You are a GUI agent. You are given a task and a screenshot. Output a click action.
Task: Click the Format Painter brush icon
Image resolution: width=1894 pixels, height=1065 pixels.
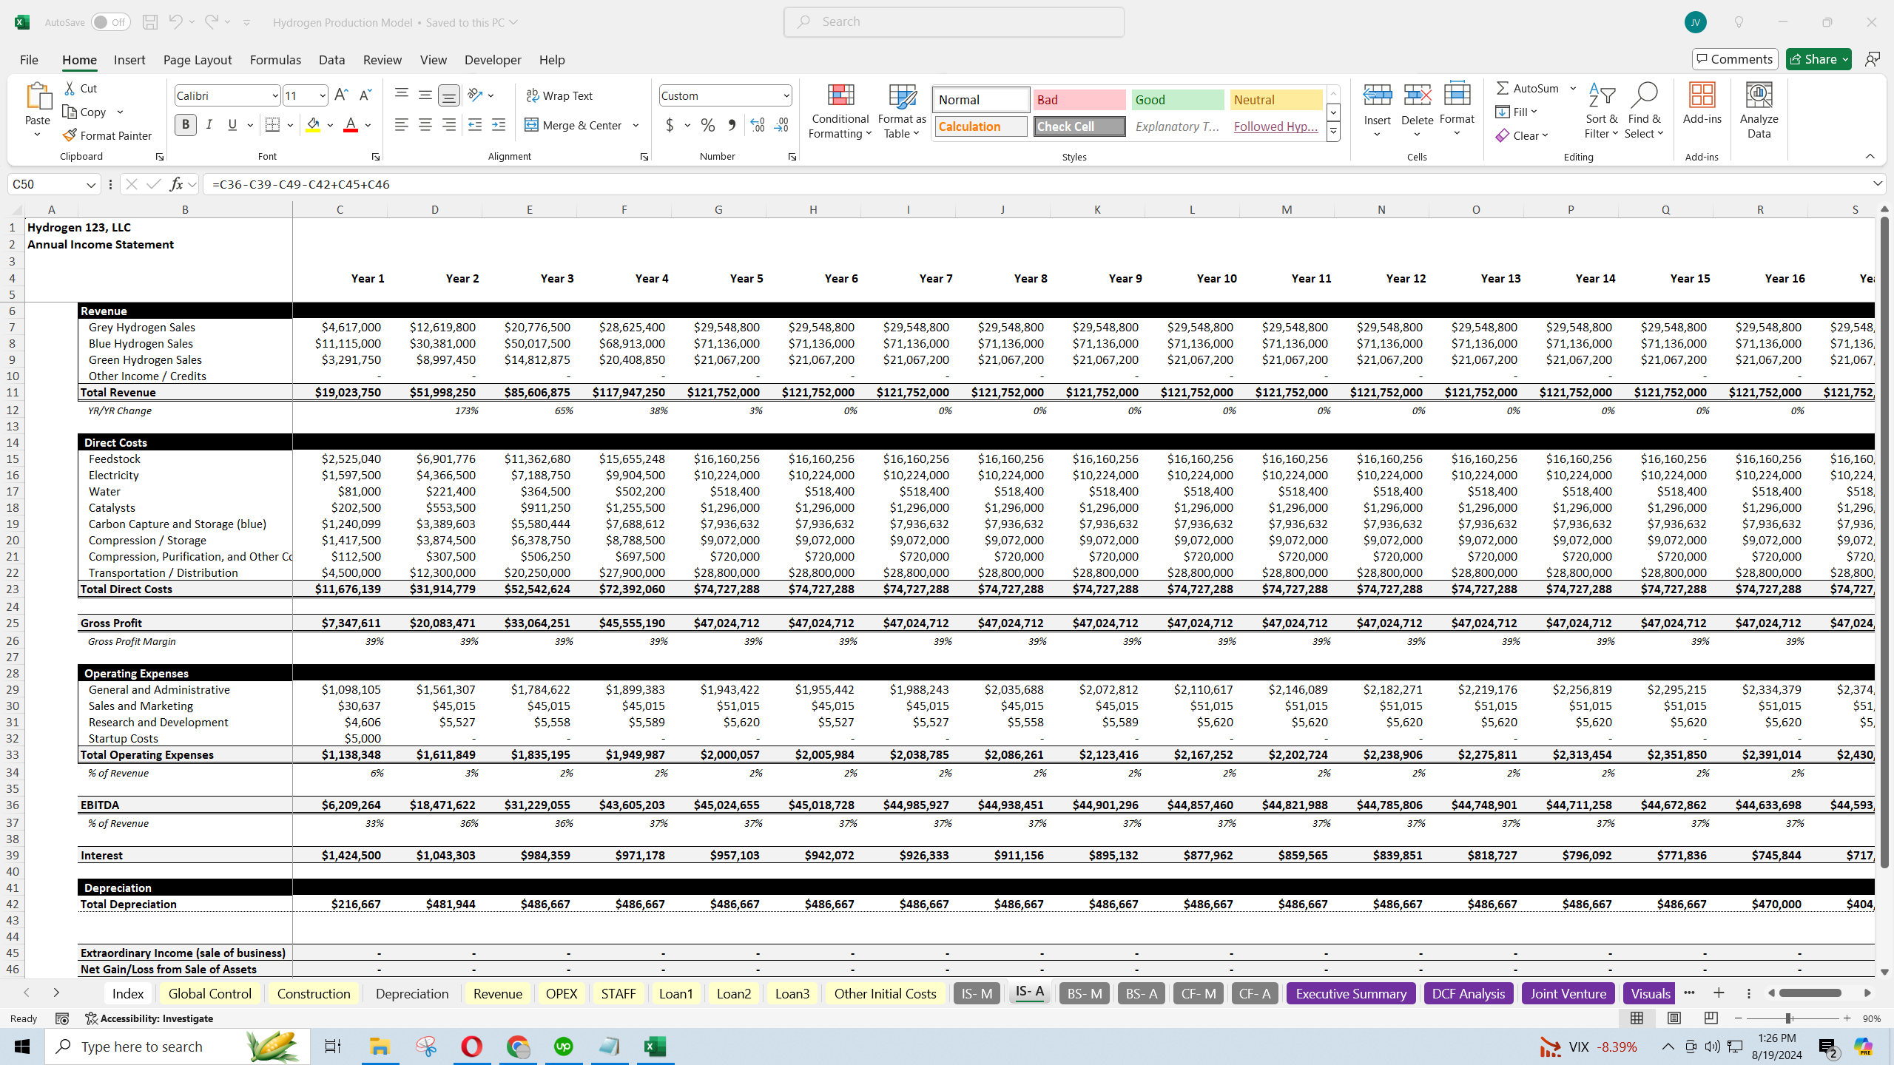70,135
